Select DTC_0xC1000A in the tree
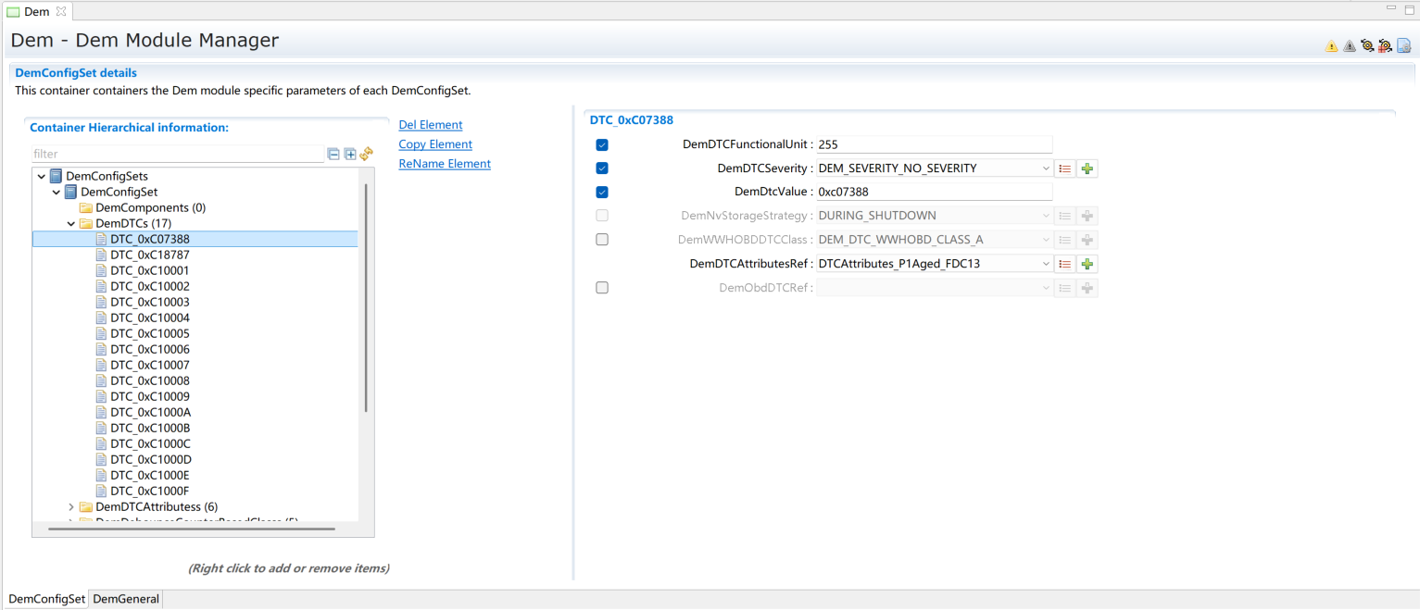 [150, 412]
